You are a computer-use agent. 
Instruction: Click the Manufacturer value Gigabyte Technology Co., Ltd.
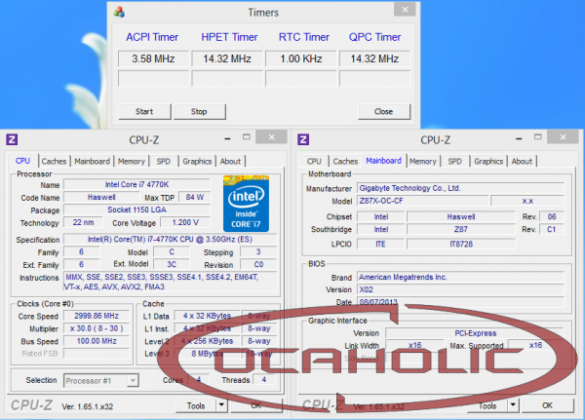(460, 188)
